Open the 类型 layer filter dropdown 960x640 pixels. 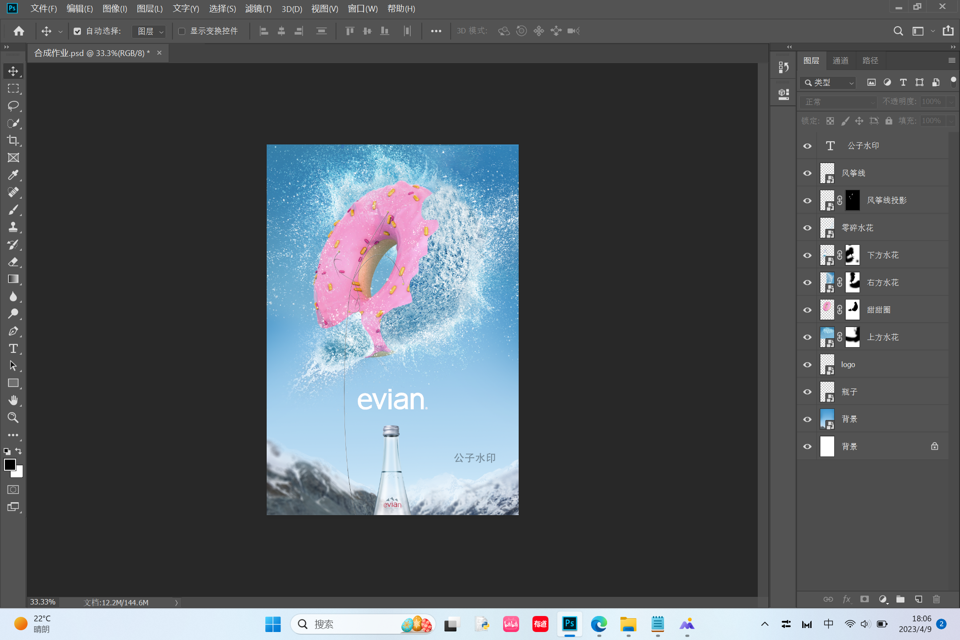tap(828, 83)
